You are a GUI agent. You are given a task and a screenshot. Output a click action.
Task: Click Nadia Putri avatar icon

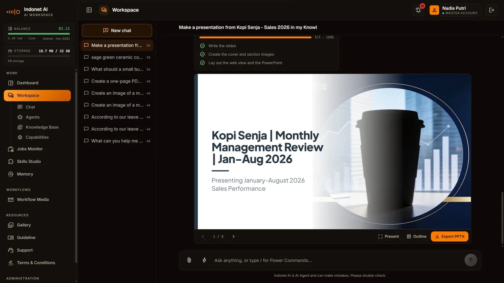click(434, 10)
